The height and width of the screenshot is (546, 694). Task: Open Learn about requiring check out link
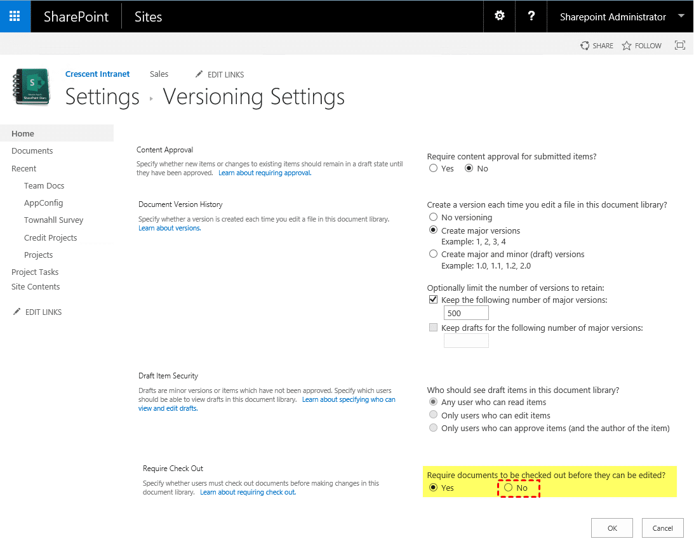pyautogui.click(x=248, y=493)
